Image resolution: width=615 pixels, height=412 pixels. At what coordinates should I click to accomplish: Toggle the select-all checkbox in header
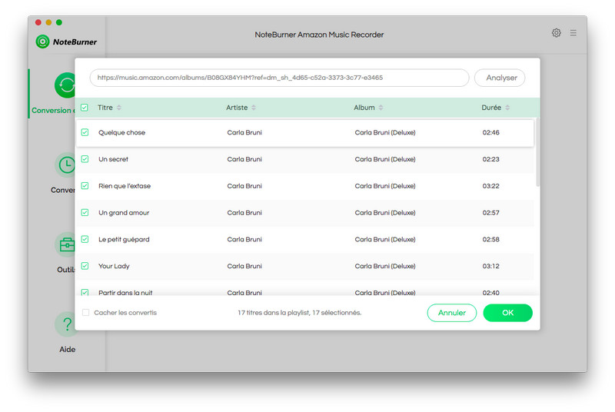tap(85, 108)
